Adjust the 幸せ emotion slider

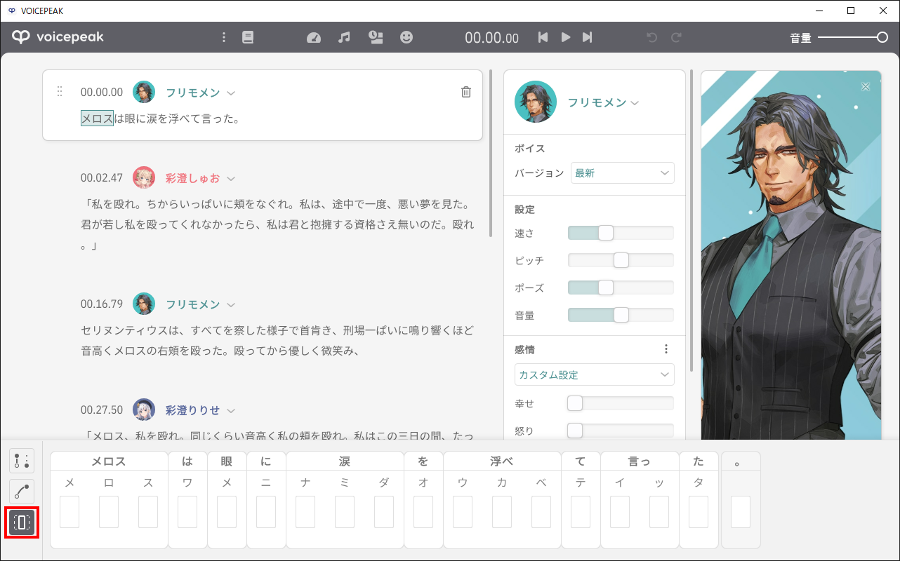tap(621, 403)
